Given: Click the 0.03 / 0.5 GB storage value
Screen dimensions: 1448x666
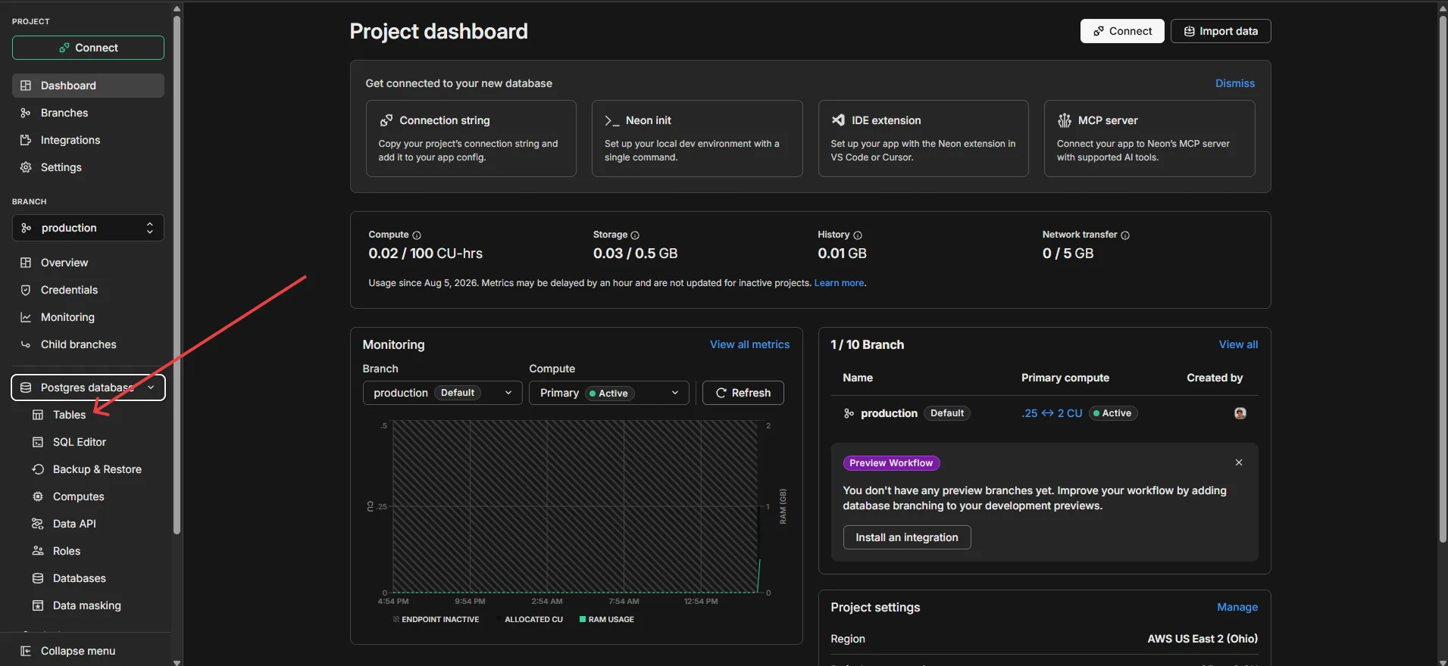Looking at the screenshot, I should (636, 254).
